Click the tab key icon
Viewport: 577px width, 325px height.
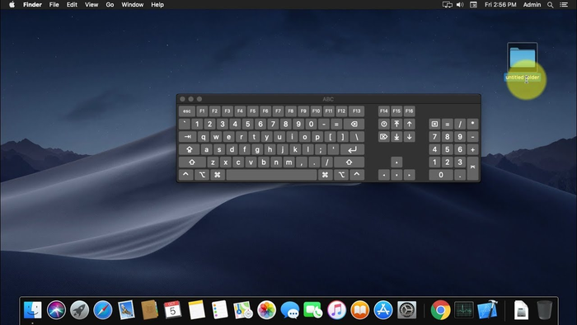[188, 137]
